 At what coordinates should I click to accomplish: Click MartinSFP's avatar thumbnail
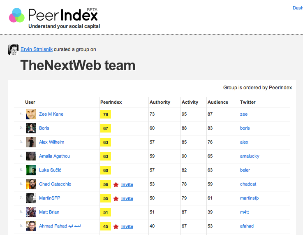click(x=31, y=198)
